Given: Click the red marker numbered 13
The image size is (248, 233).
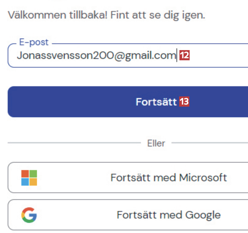Looking at the screenshot, I should point(184,102).
